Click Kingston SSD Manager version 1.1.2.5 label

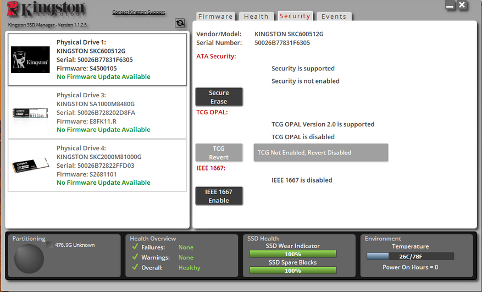tap(47, 25)
